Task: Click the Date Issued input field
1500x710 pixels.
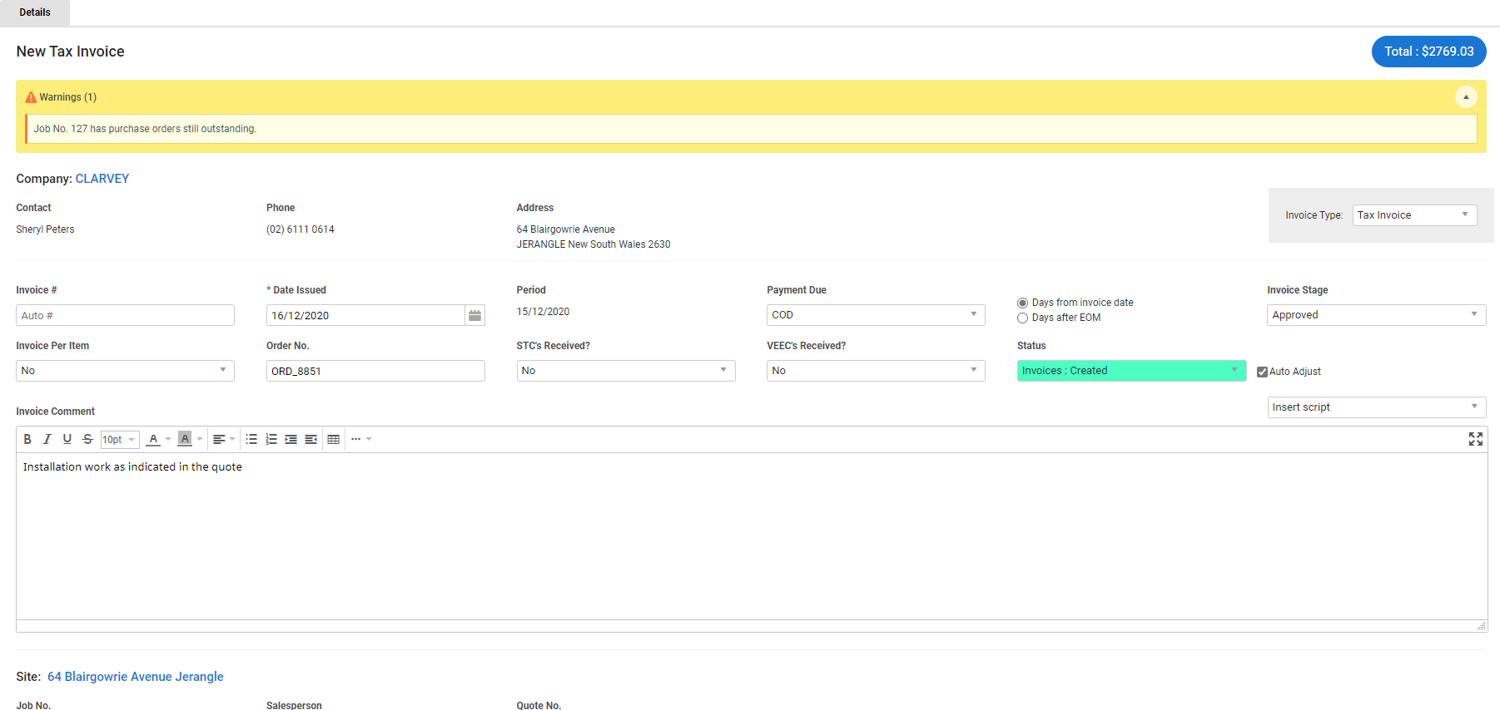Action: 365,315
